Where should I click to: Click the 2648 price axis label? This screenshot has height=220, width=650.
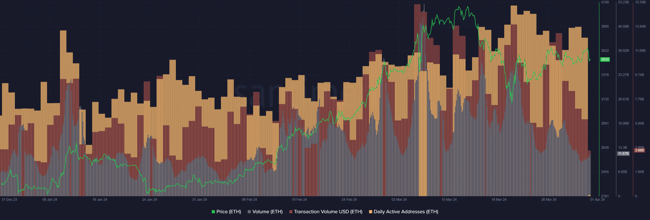(x=605, y=148)
